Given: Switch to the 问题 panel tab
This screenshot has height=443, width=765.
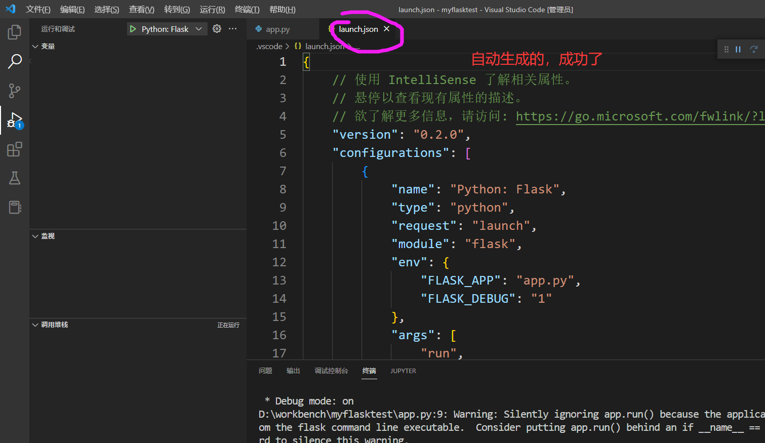Looking at the screenshot, I should tap(265, 371).
